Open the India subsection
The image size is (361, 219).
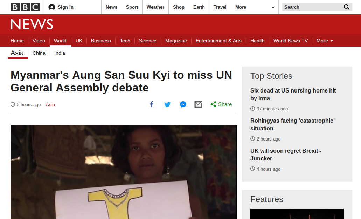click(x=60, y=53)
